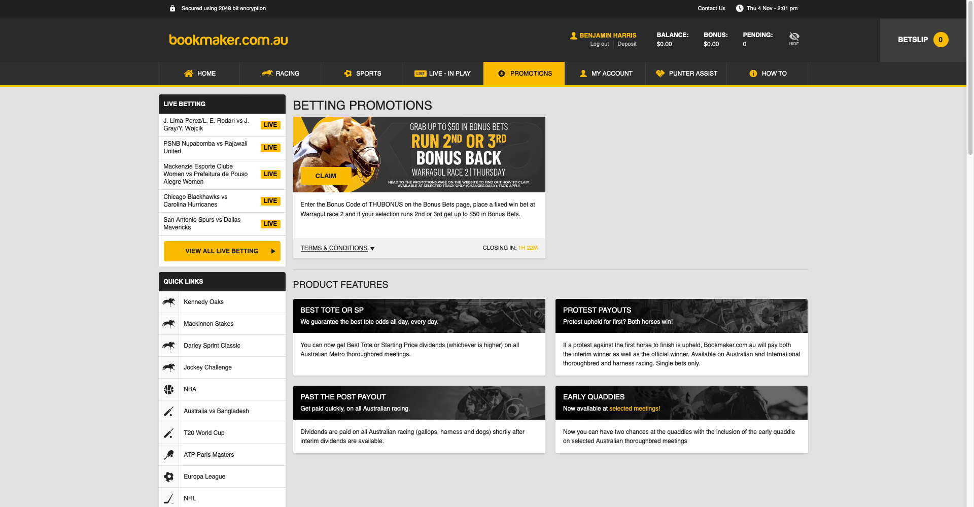Viewport: 974px width, 507px height.
Task: Expand Terms & Conditions dropdown arrow
Action: click(372, 249)
